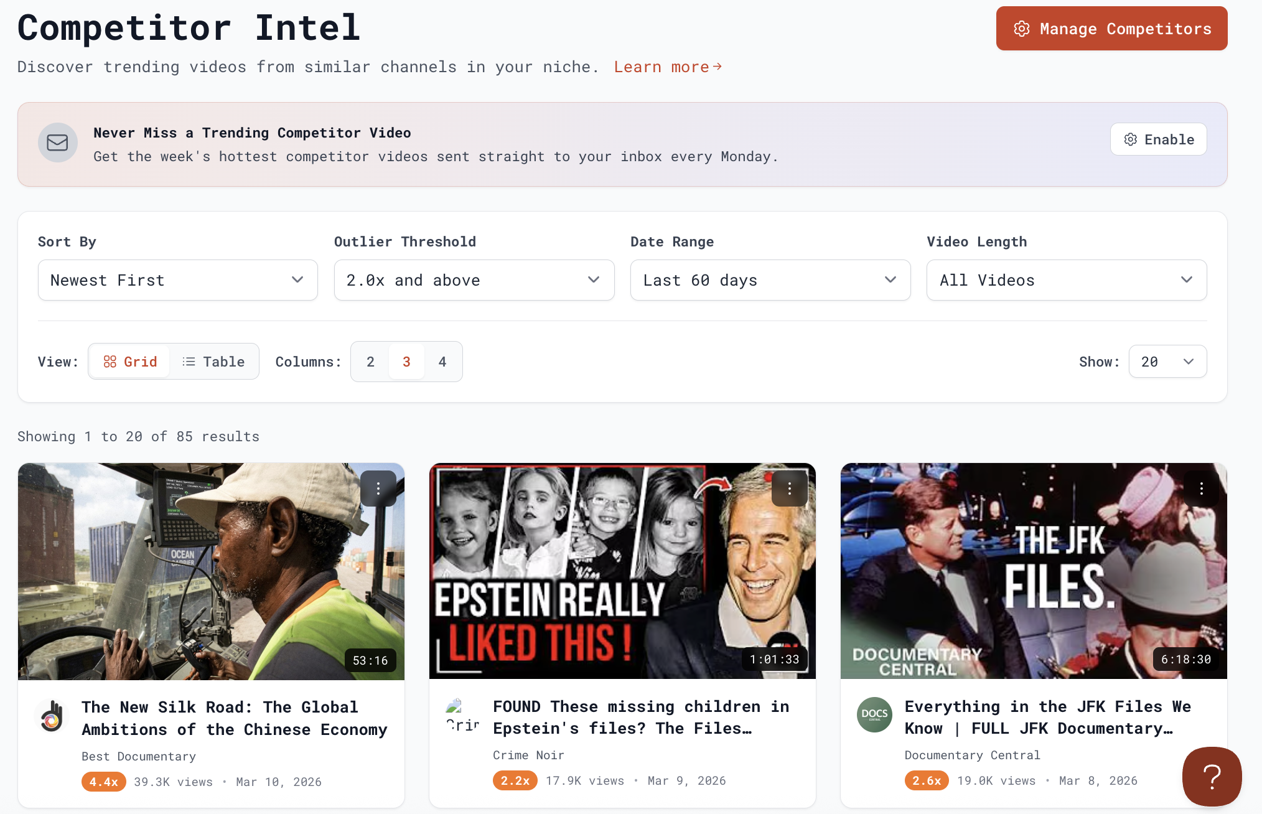1262x814 pixels.
Task: Switch to Grid view
Action: 130,362
